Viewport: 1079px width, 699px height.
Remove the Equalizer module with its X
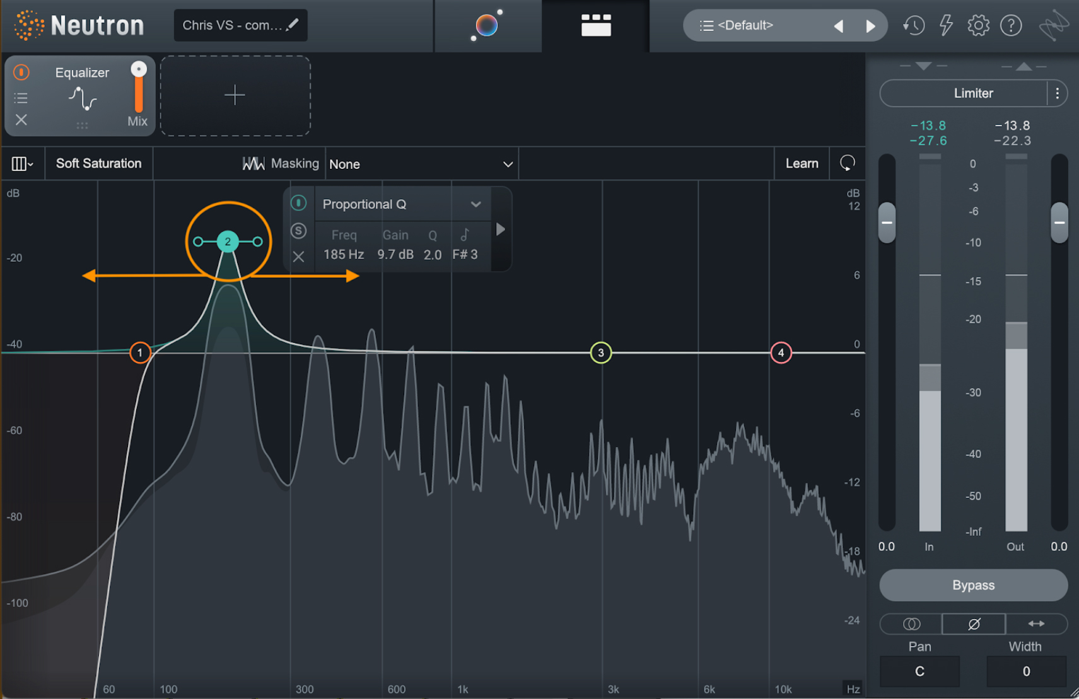pos(21,120)
